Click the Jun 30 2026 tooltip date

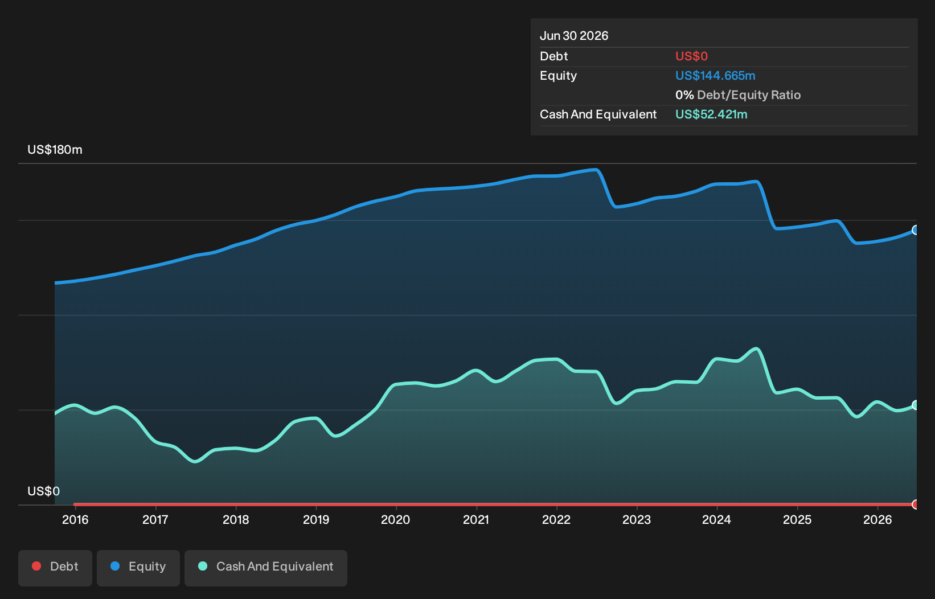pos(574,36)
